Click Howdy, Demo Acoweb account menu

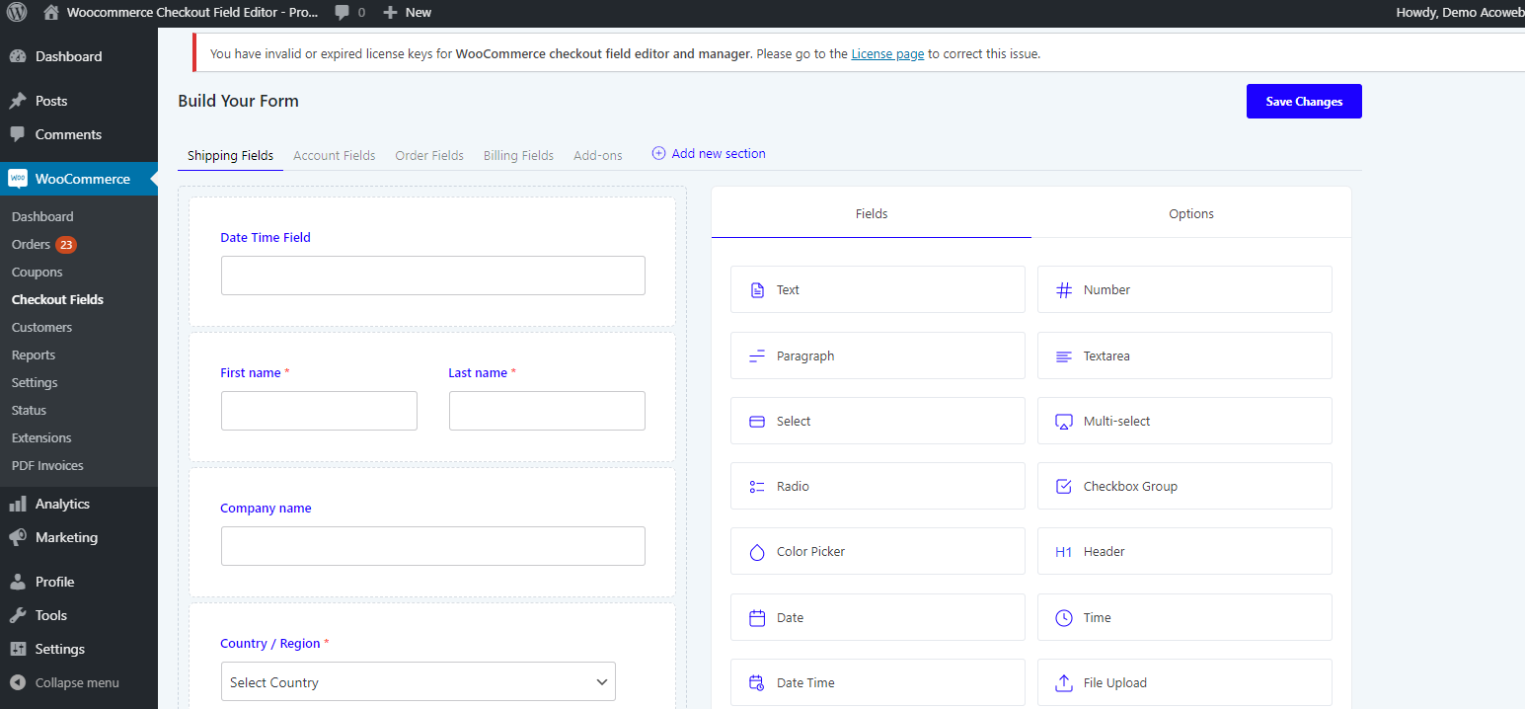click(1460, 13)
